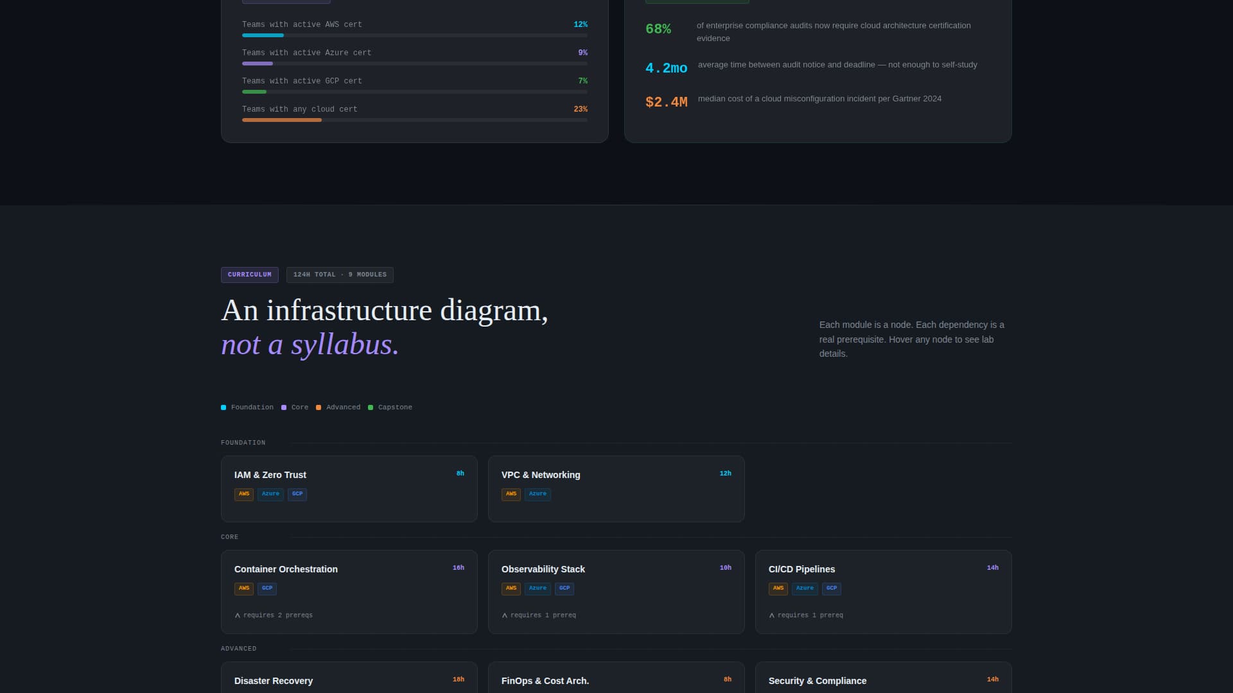Expand prereq arrow on CI/CD Pipelines
1233x693 pixels.
coord(772,615)
